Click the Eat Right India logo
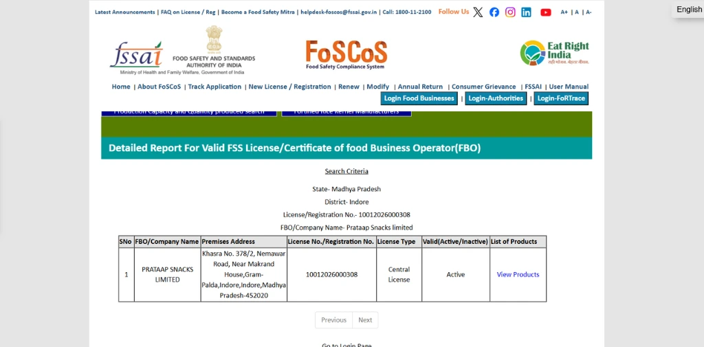Viewport: 704px width, 347px height. pos(555,53)
